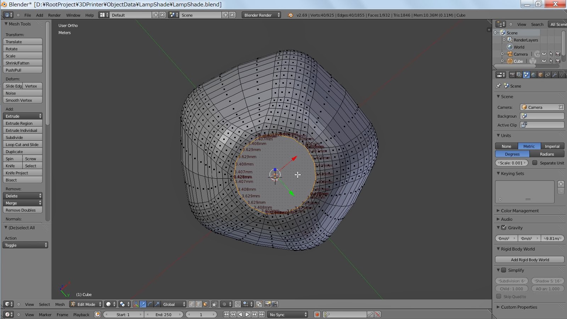
Task: Select face select mode icon in header
Action: (x=206, y=304)
